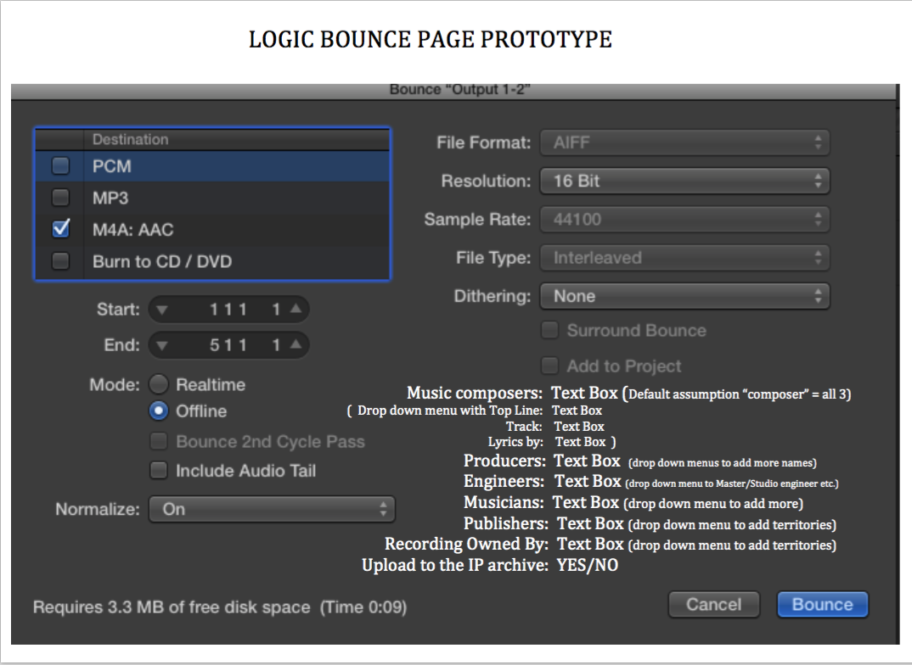The image size is (912, 665).
Task: Open the Sample Rate dropdown showing 44100
Action: point(684,219)
